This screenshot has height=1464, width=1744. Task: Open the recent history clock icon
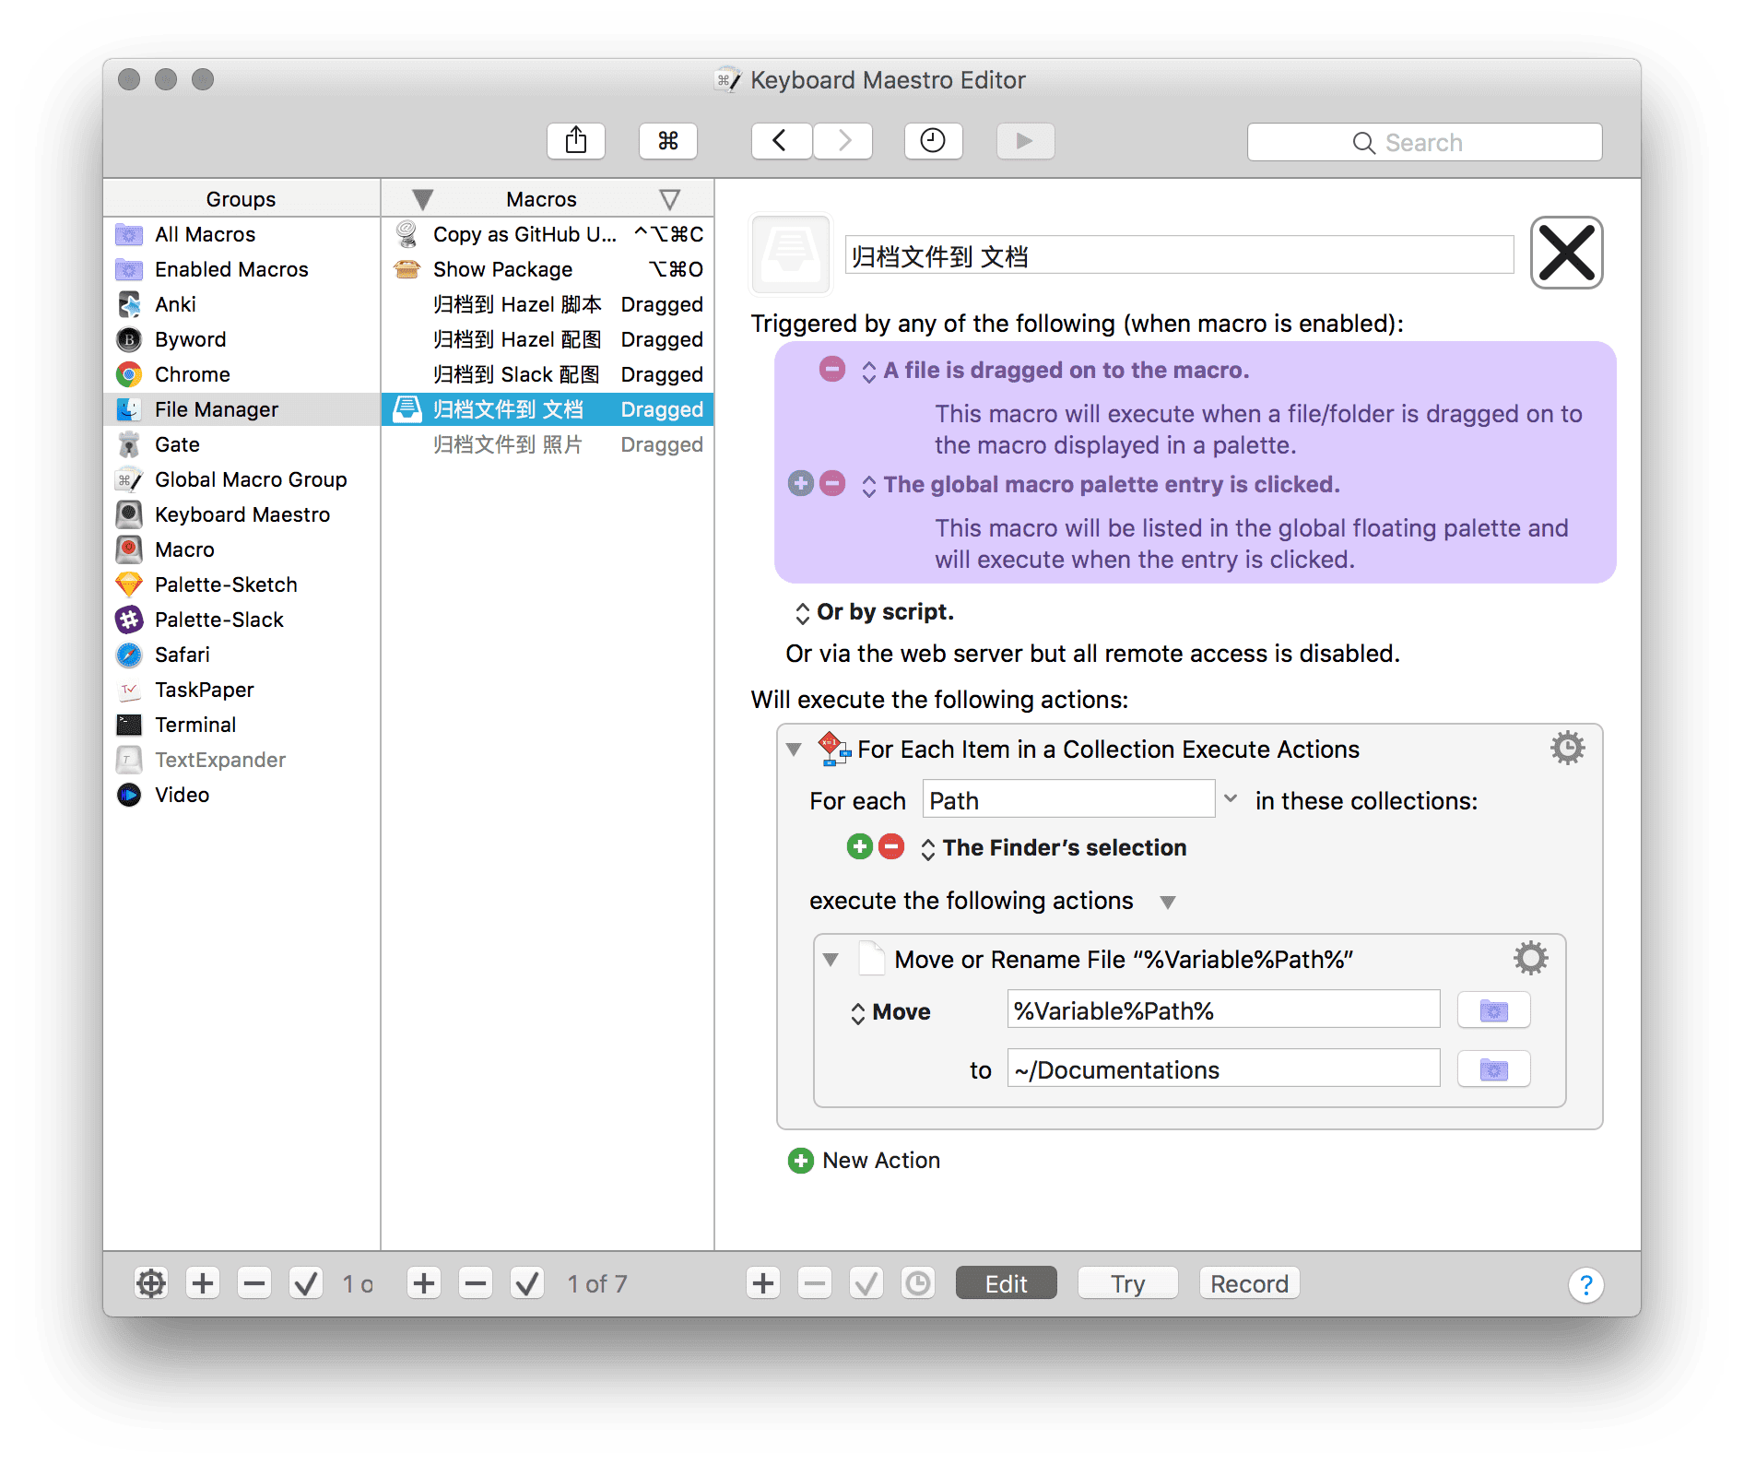coord(932,141)
